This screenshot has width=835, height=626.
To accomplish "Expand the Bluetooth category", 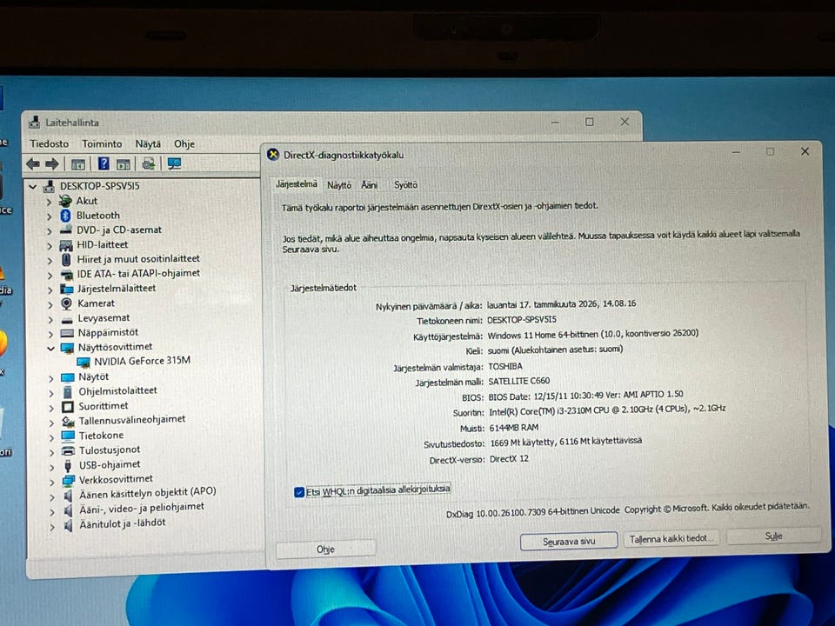I will pos(49,216).
